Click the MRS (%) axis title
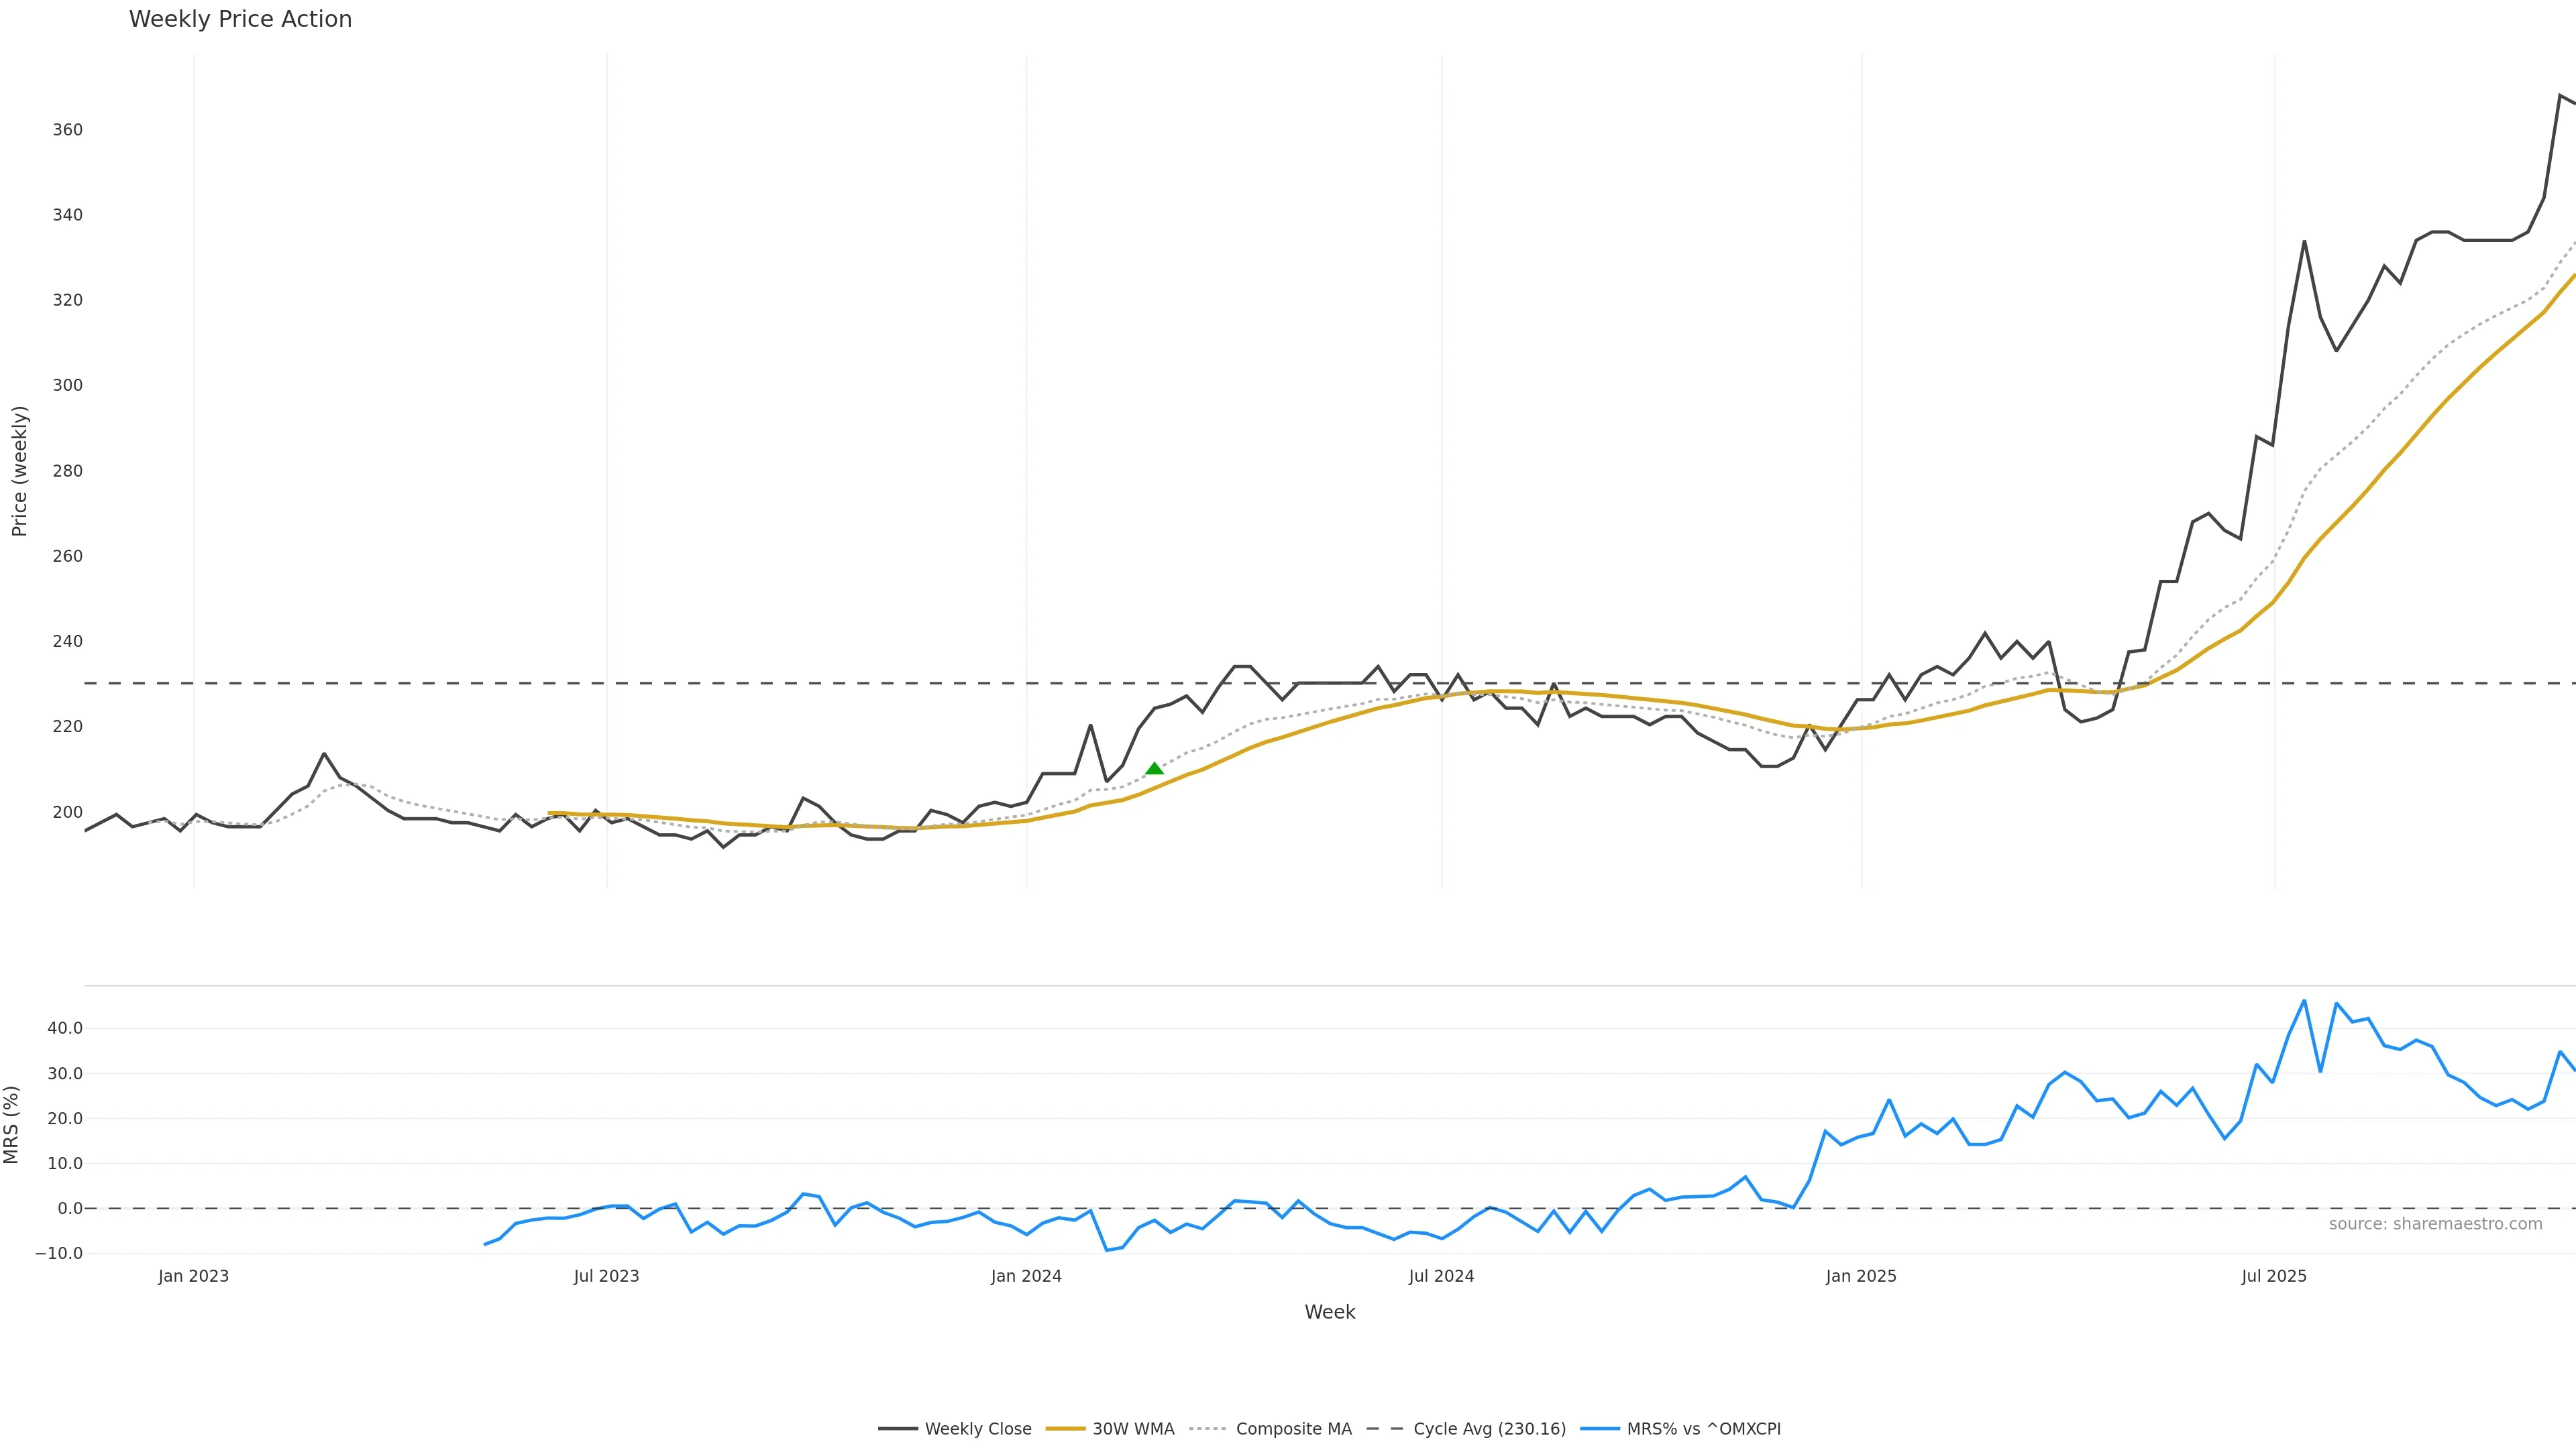Image resolution: width=2576 pixels, height=1448 pixels. click(x=12, y=1124)
